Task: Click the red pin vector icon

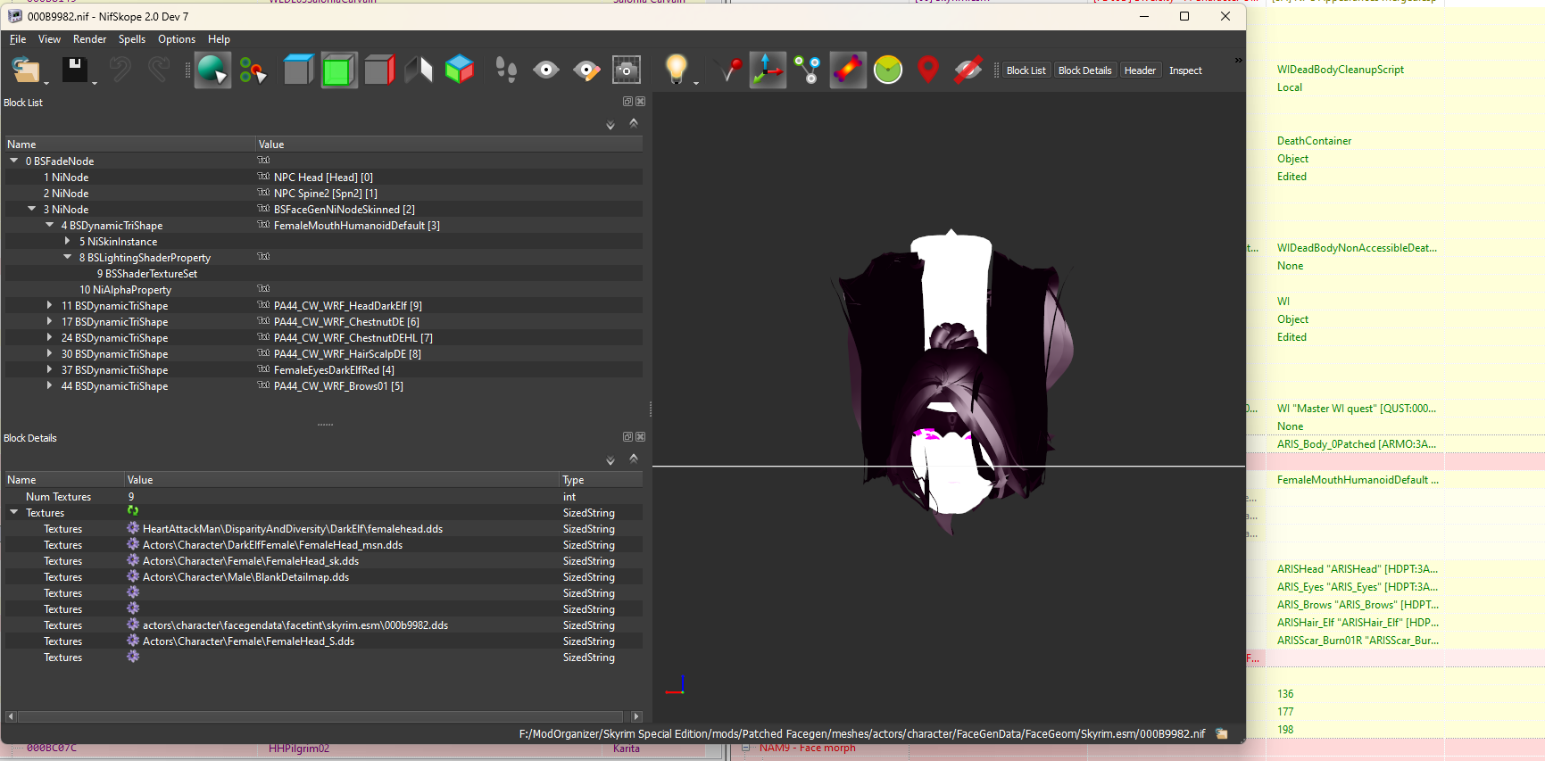Action: 728,70
